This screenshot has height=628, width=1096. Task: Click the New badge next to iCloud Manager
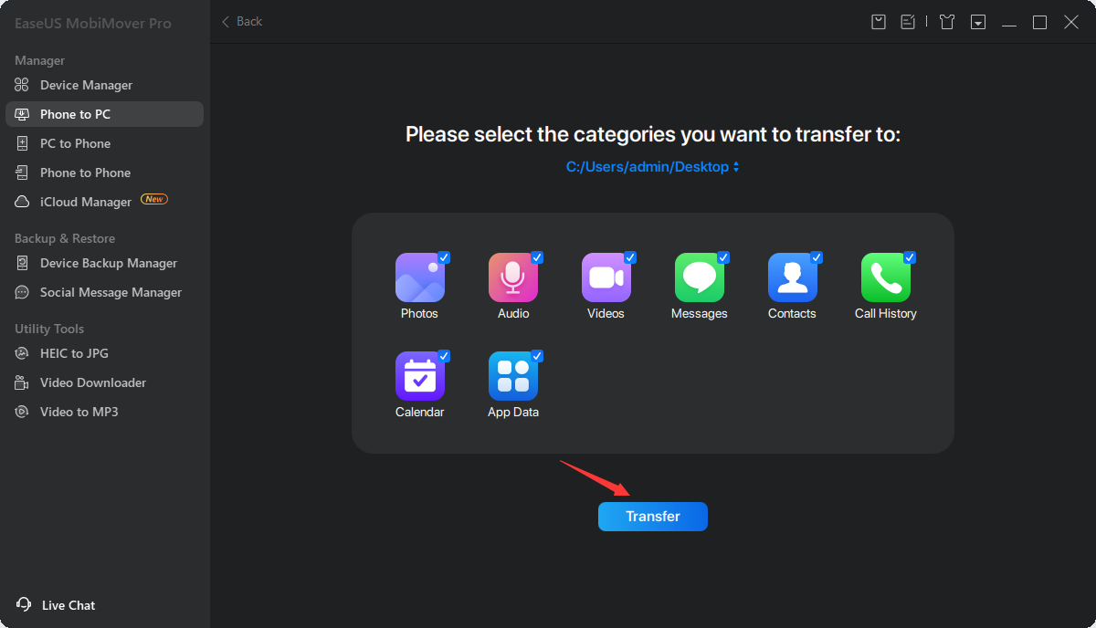(153, 199)
